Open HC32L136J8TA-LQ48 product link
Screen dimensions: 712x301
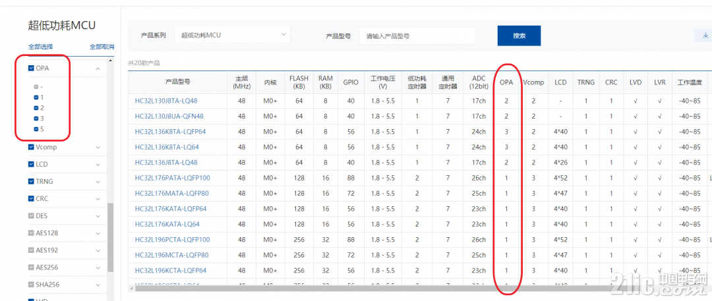point(166,163)
